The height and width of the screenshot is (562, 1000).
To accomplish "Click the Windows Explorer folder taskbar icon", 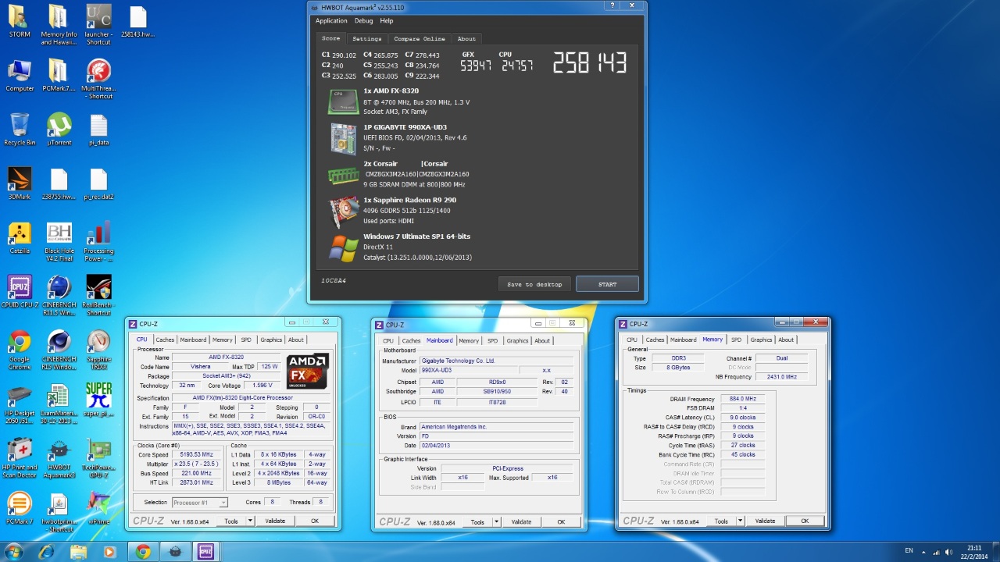I will pyautogui.click(x=79, y=552).
